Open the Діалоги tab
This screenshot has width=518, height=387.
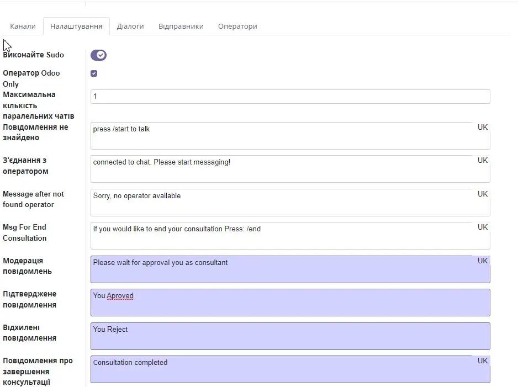pos(130,26)
